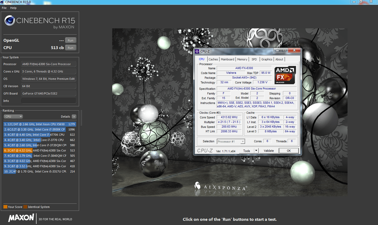
Task: Click the OR-C0 revision value
Action: 290,98
